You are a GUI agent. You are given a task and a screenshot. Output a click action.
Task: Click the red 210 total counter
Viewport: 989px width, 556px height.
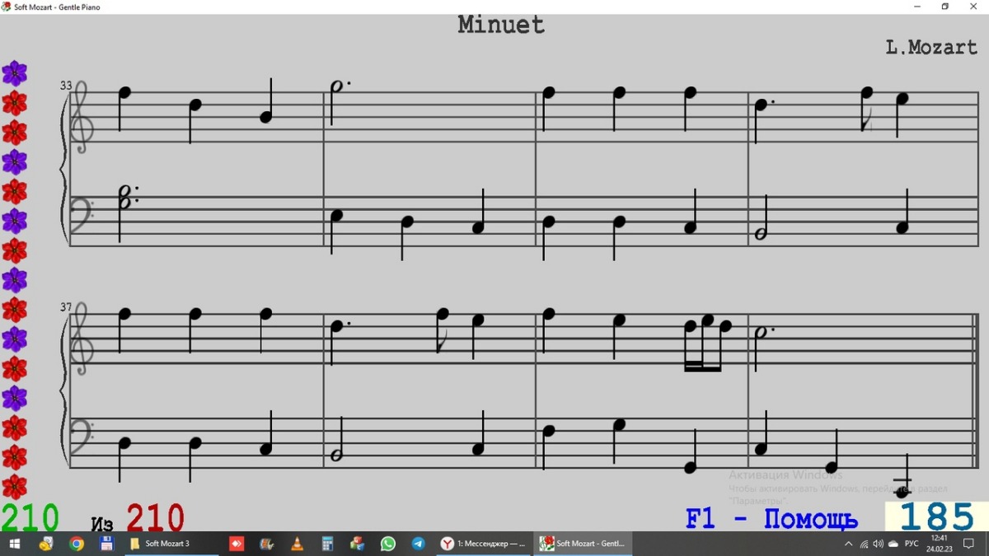point(155,518)
